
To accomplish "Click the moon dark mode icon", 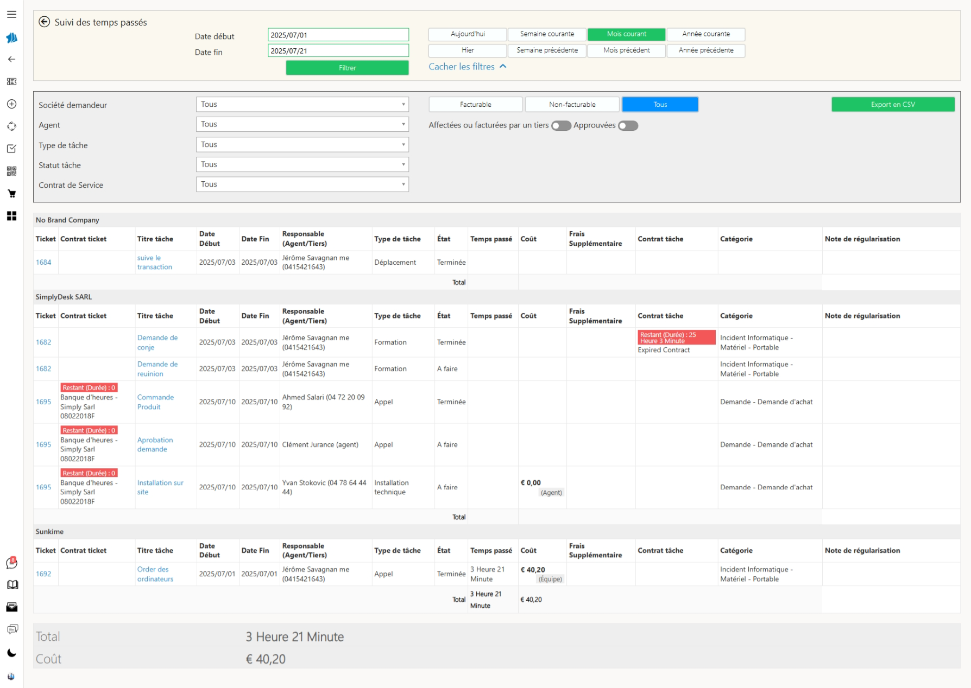I will 11,653.
